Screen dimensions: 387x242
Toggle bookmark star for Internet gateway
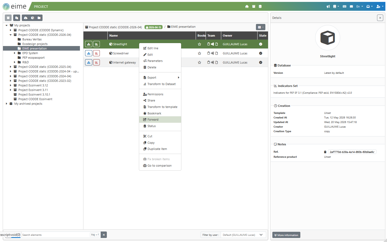[199, 62]
